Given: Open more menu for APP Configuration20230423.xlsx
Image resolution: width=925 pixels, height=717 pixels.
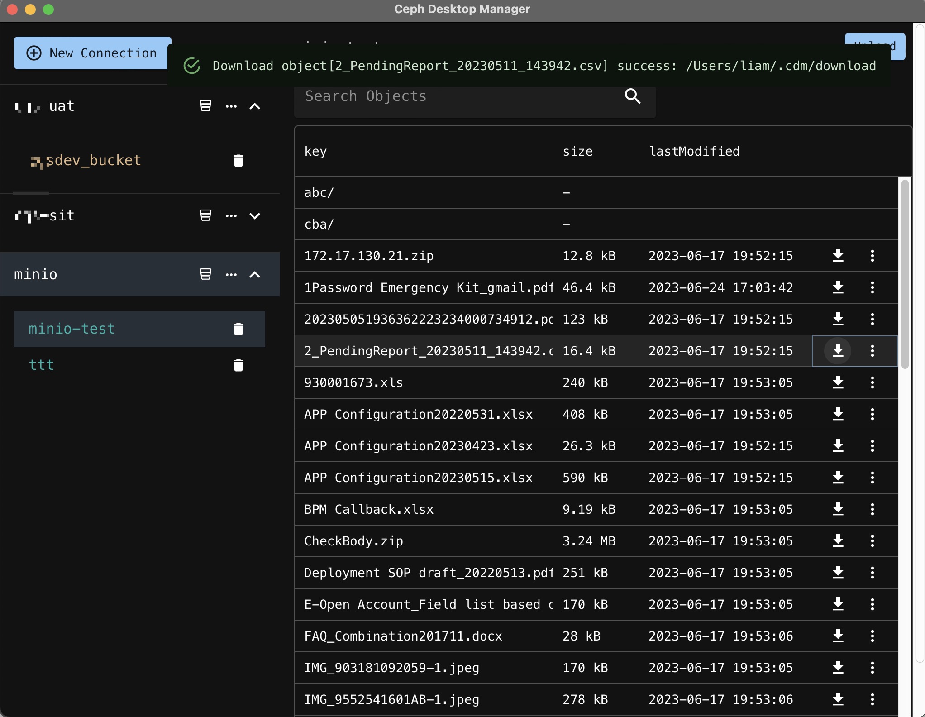Looking at the screenshot, I should pyautogui.click(x=872, y=446).
